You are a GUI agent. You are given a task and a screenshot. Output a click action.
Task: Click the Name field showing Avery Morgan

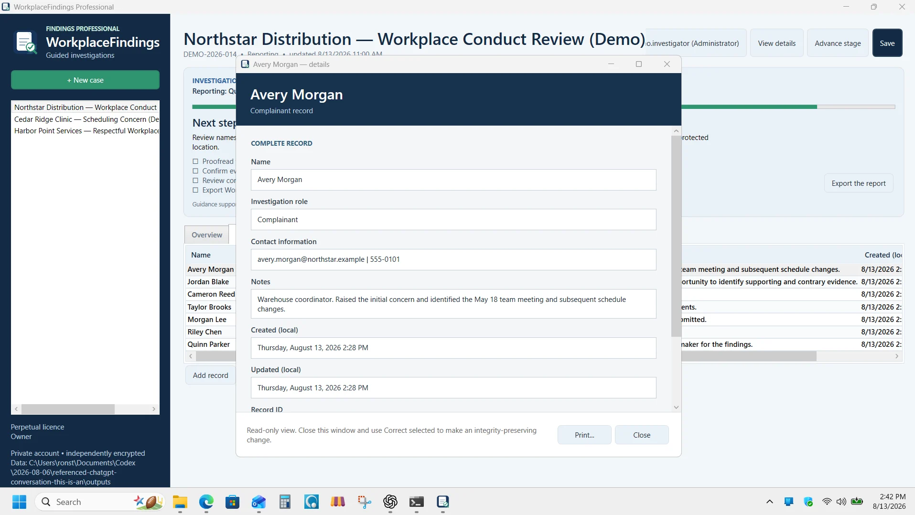[x=453, y=180]
